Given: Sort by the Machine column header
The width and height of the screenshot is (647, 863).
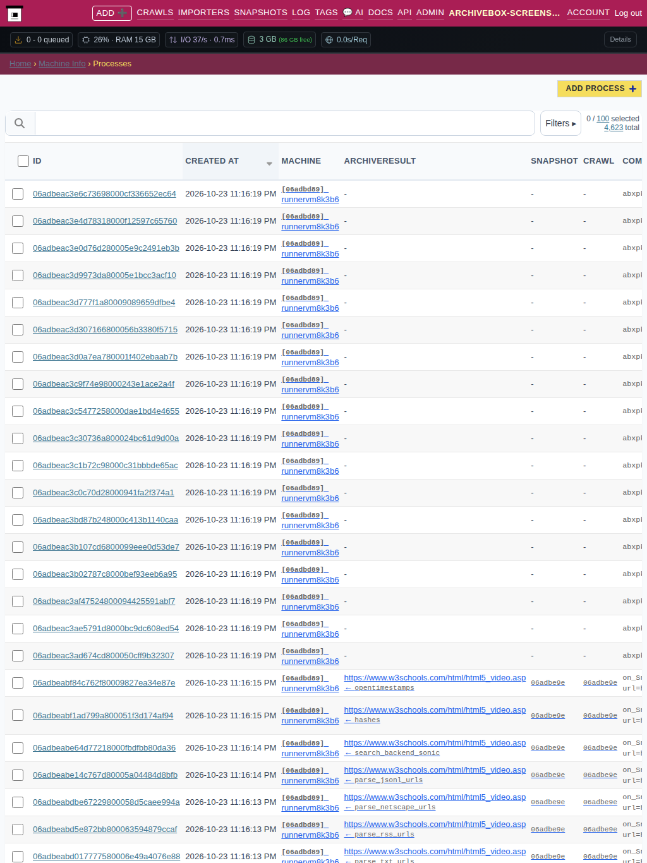Looking at the screenshot, I should 301,161.
